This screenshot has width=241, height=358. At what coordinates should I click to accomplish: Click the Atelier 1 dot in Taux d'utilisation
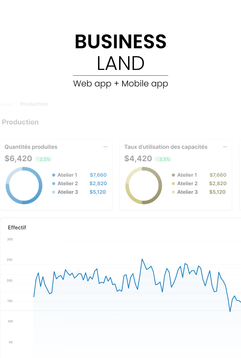[173, 175]
